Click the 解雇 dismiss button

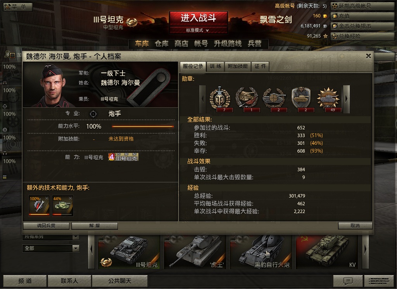(95, 226)
